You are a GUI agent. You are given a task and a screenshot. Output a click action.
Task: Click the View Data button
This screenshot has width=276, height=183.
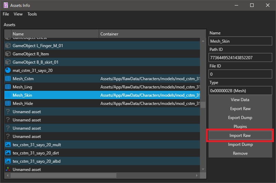(240, 100)
